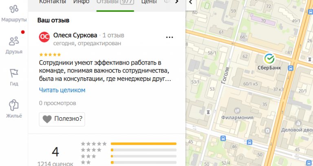Viewport: 313px width, 166px height.
Task: Click the СберБанк label text on map
Action: click(x=269, y=68)
